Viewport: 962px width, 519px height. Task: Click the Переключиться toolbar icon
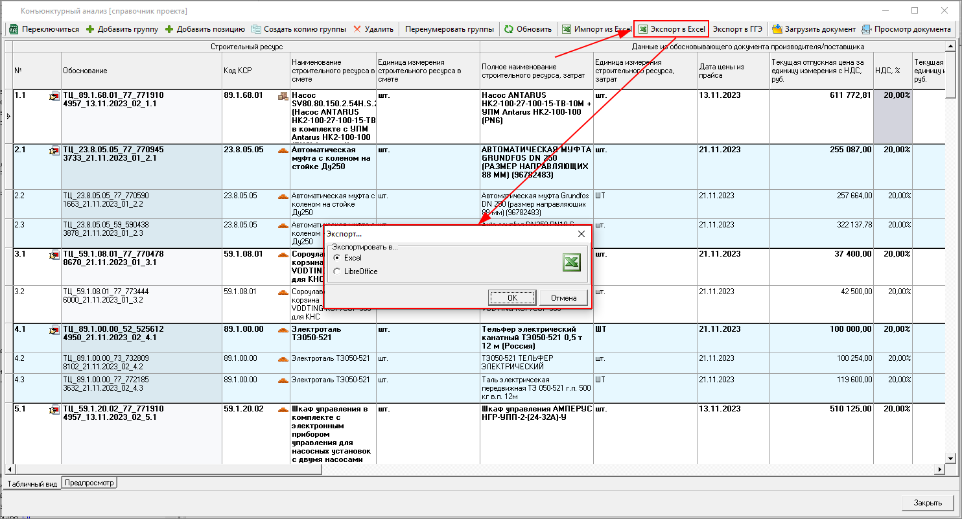pos(14,29)
